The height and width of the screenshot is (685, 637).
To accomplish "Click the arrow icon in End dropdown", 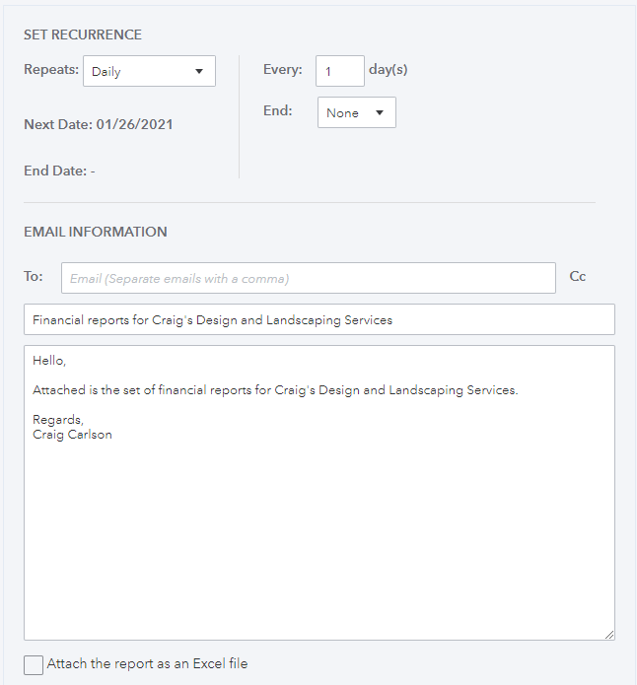I will [380, 112].
